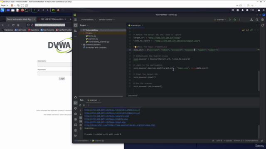Toggle scroll to end in Run console
This screenshot has height=149, width=266.
[81, 121]
